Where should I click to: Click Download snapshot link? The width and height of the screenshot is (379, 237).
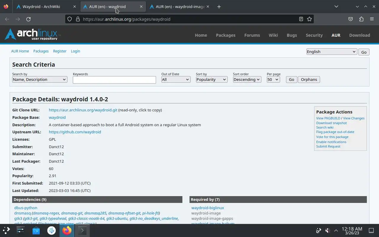pyautogui.click(x=331, y=123)
